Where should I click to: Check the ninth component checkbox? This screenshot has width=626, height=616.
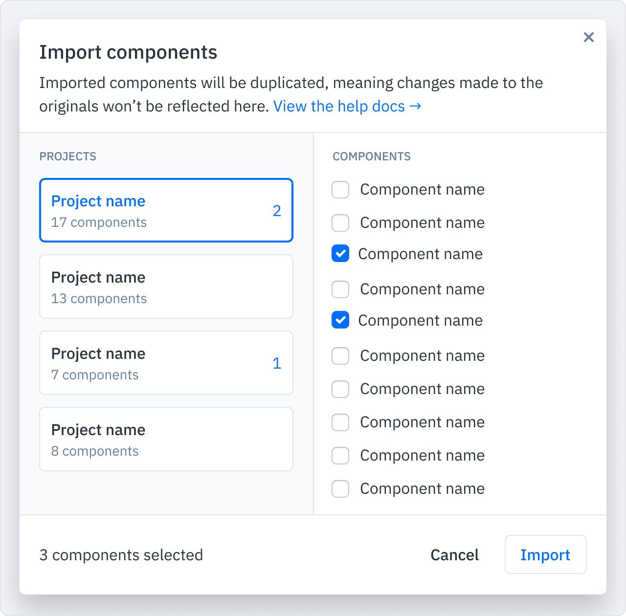click(x=340, y=456)
